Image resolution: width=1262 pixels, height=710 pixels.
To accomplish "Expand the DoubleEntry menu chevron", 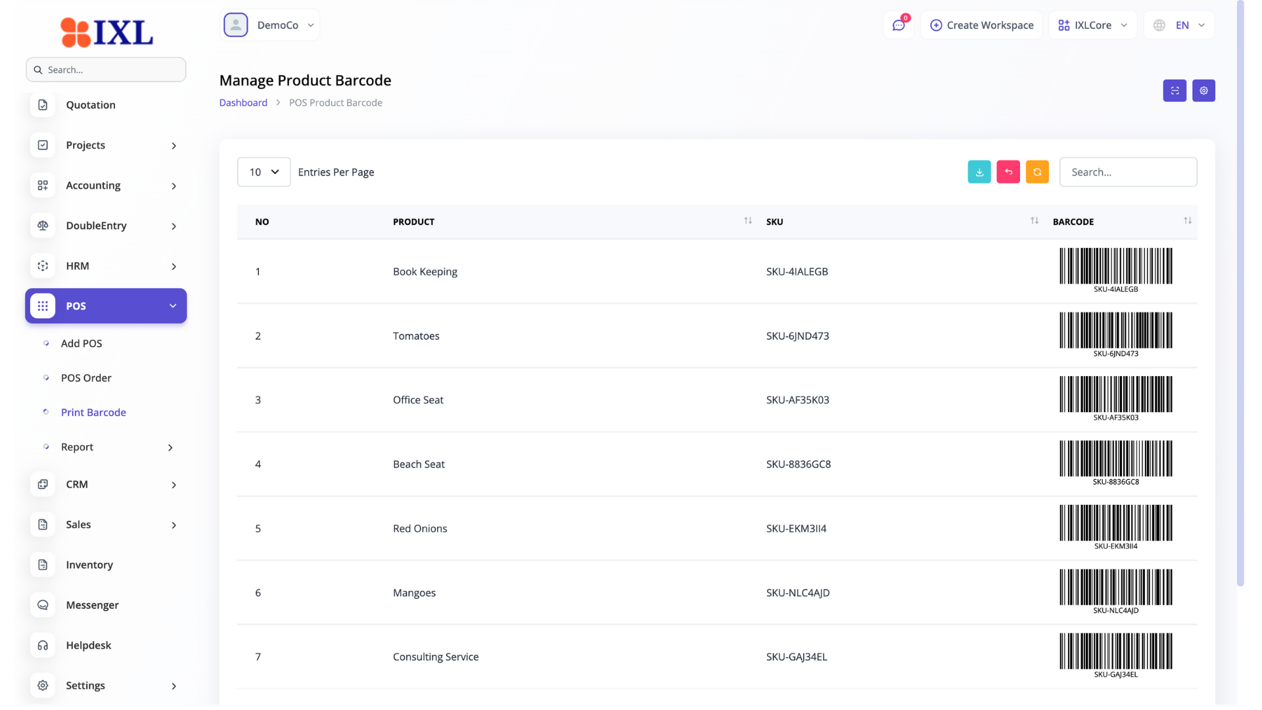I will 174,226.
